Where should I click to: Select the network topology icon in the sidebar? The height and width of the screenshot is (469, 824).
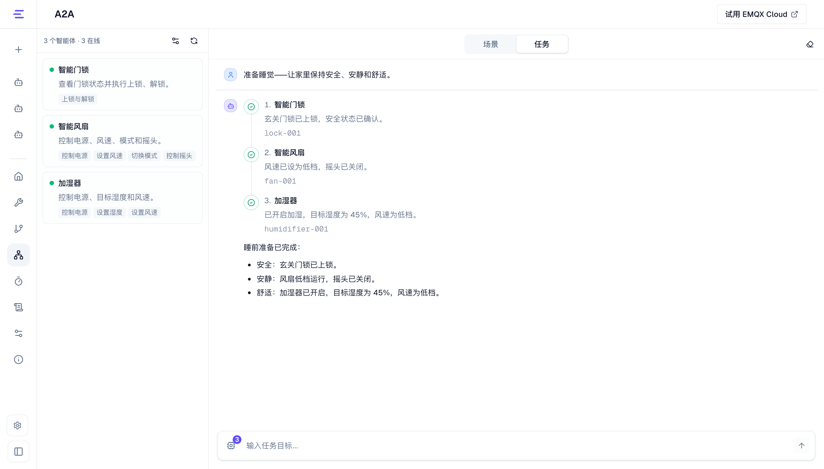18,255
